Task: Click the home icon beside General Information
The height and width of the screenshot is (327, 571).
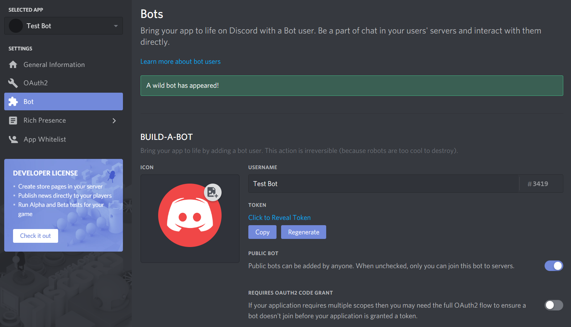Action: [x=13, y=64]
